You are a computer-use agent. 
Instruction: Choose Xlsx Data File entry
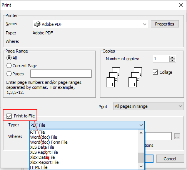pos(84,157)
